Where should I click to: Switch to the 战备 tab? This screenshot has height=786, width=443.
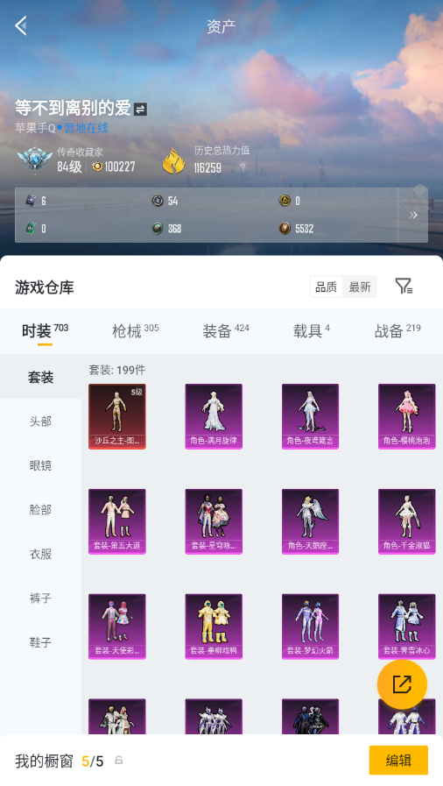pos(397,331)
